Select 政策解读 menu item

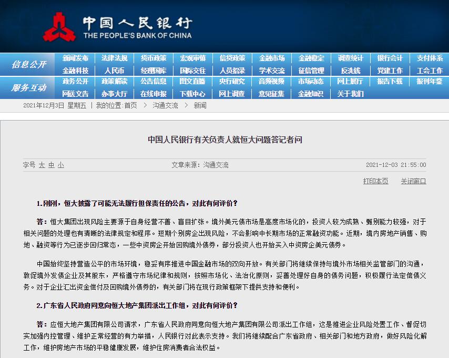pos(114,82)
